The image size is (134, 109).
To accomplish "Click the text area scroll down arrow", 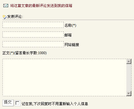I will (129, 94).
